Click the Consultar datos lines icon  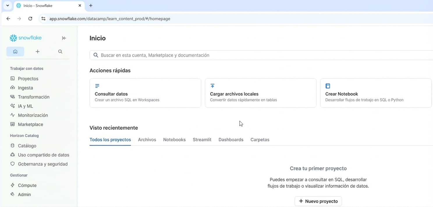click(97, 86)
